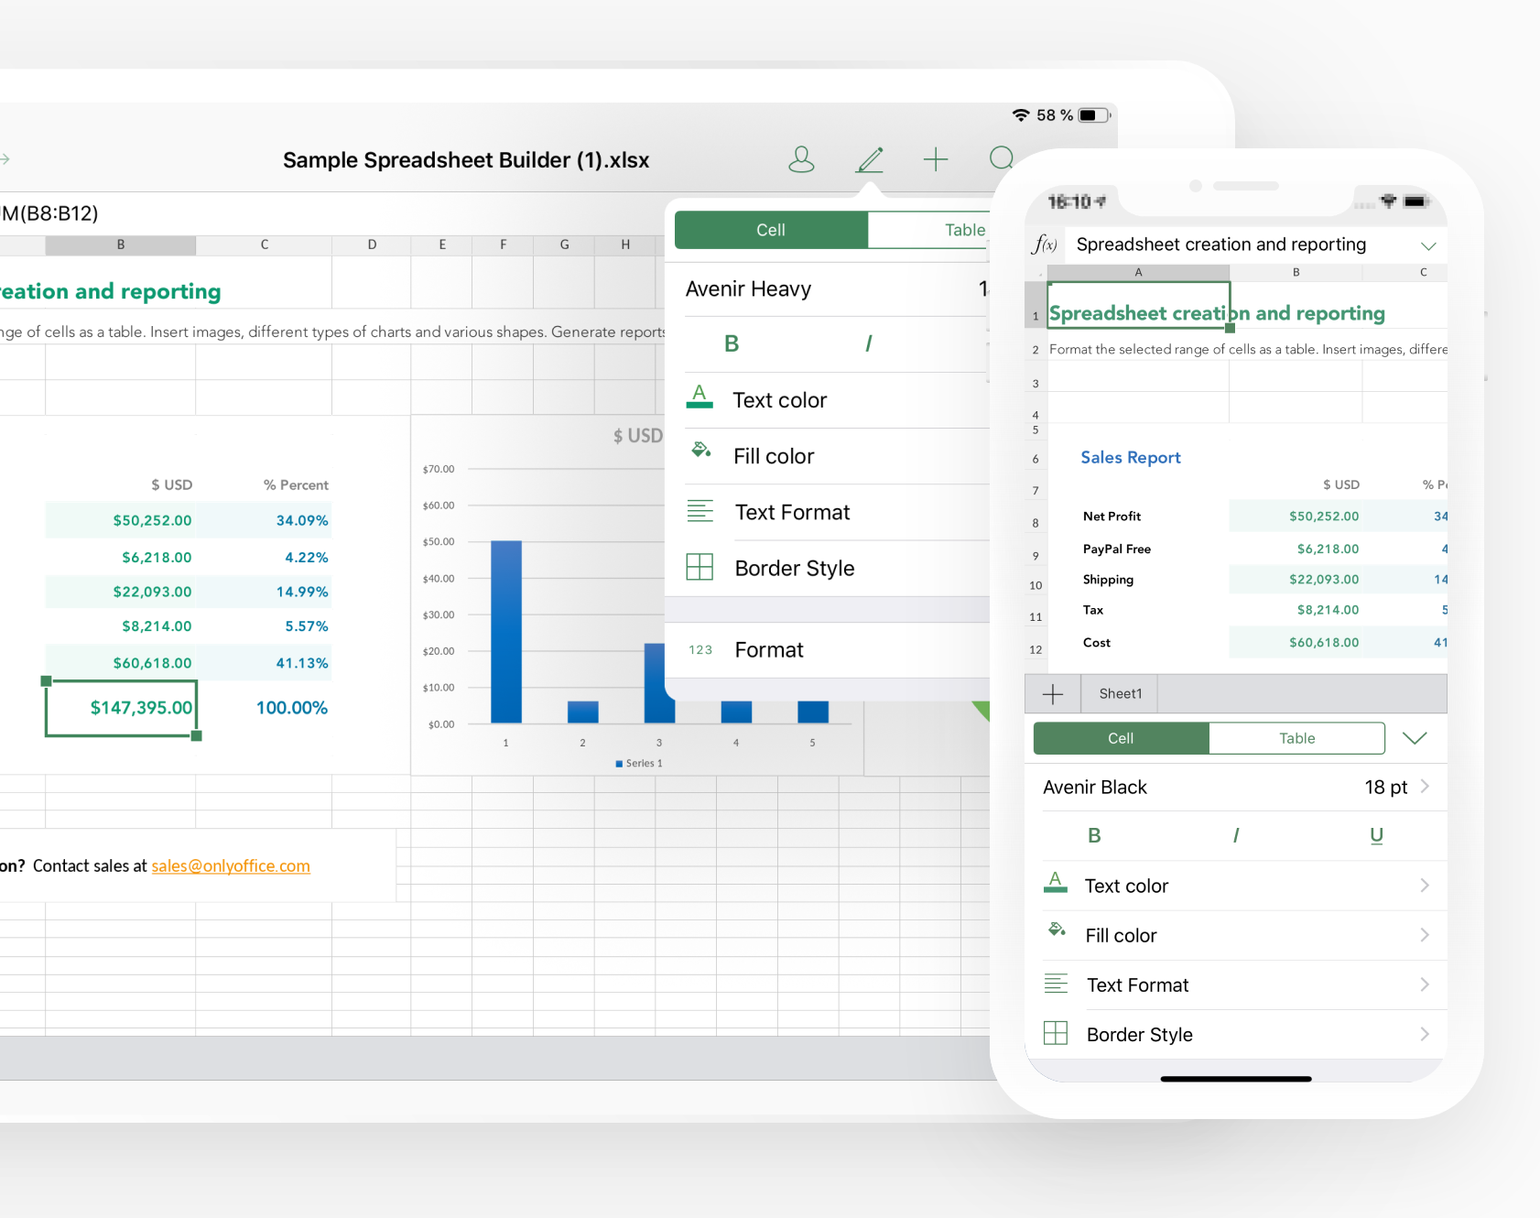Tap the tallest blue chart bar, series 1
The image size is (1540, 1218).
[506, 632]
